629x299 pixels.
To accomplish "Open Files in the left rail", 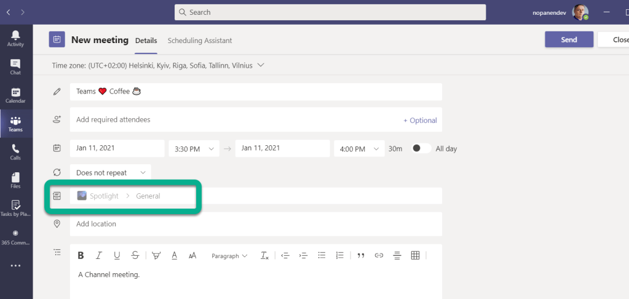I will click(x=15, y=180).
